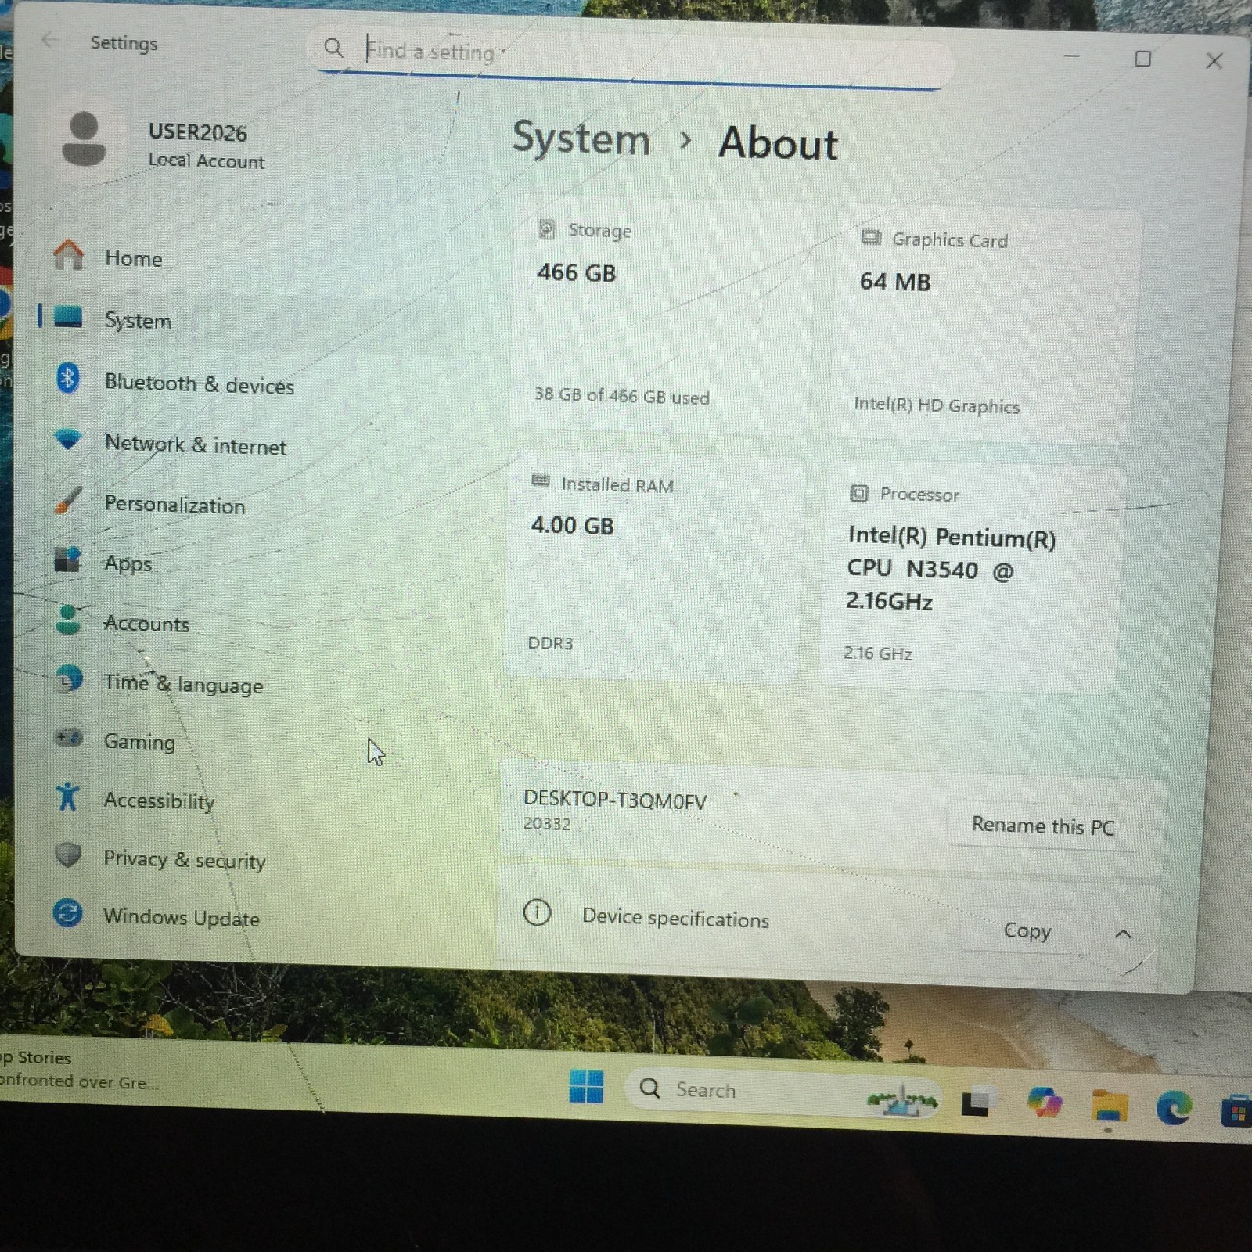
Task: Click the Apps icon in sidebar
Action: [x=67, y=560]
